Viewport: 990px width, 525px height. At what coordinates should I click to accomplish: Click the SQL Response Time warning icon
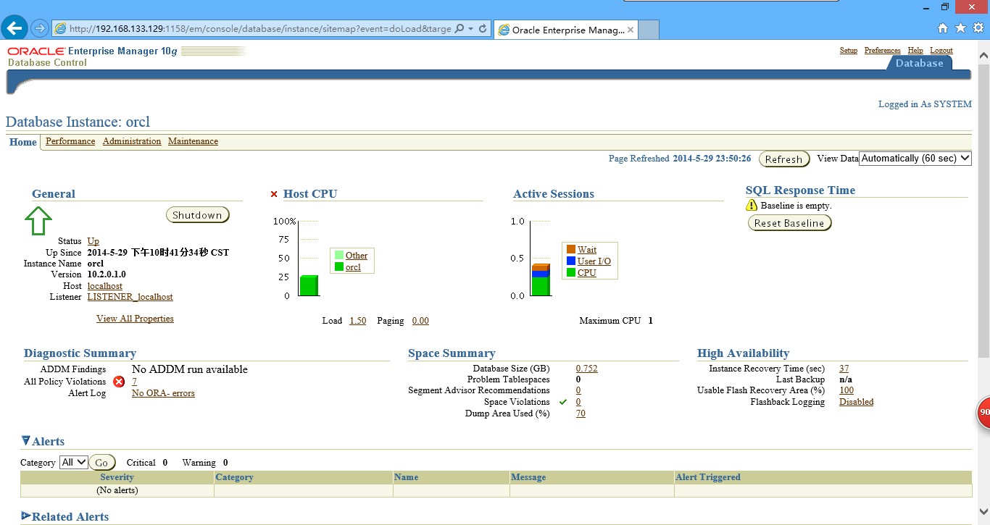pos(752,206)
